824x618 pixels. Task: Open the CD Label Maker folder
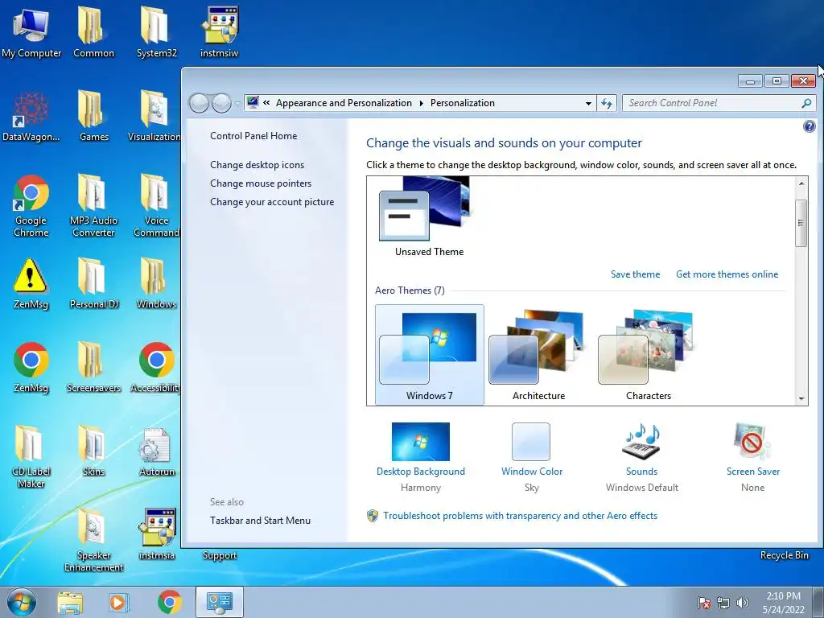pos(31,457)
